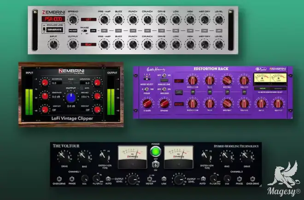The image size is (304, 200).
Task: Toggle the Phase switch on LoFi Vintage Clipper
Action: pos(71,82)
